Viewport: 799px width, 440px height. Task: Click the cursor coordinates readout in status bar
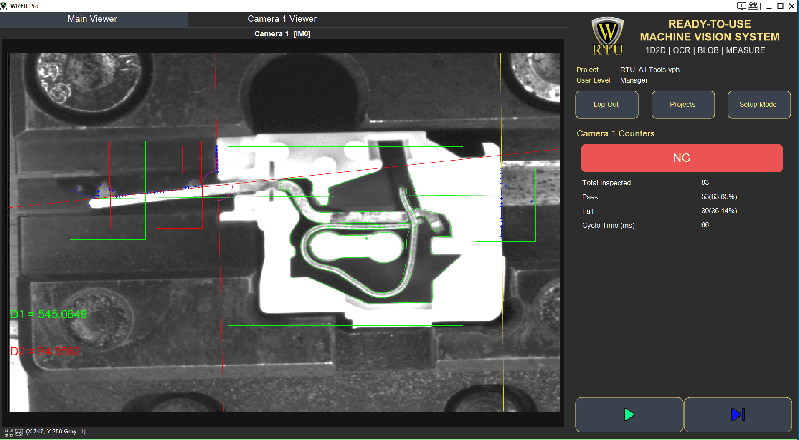56,432
